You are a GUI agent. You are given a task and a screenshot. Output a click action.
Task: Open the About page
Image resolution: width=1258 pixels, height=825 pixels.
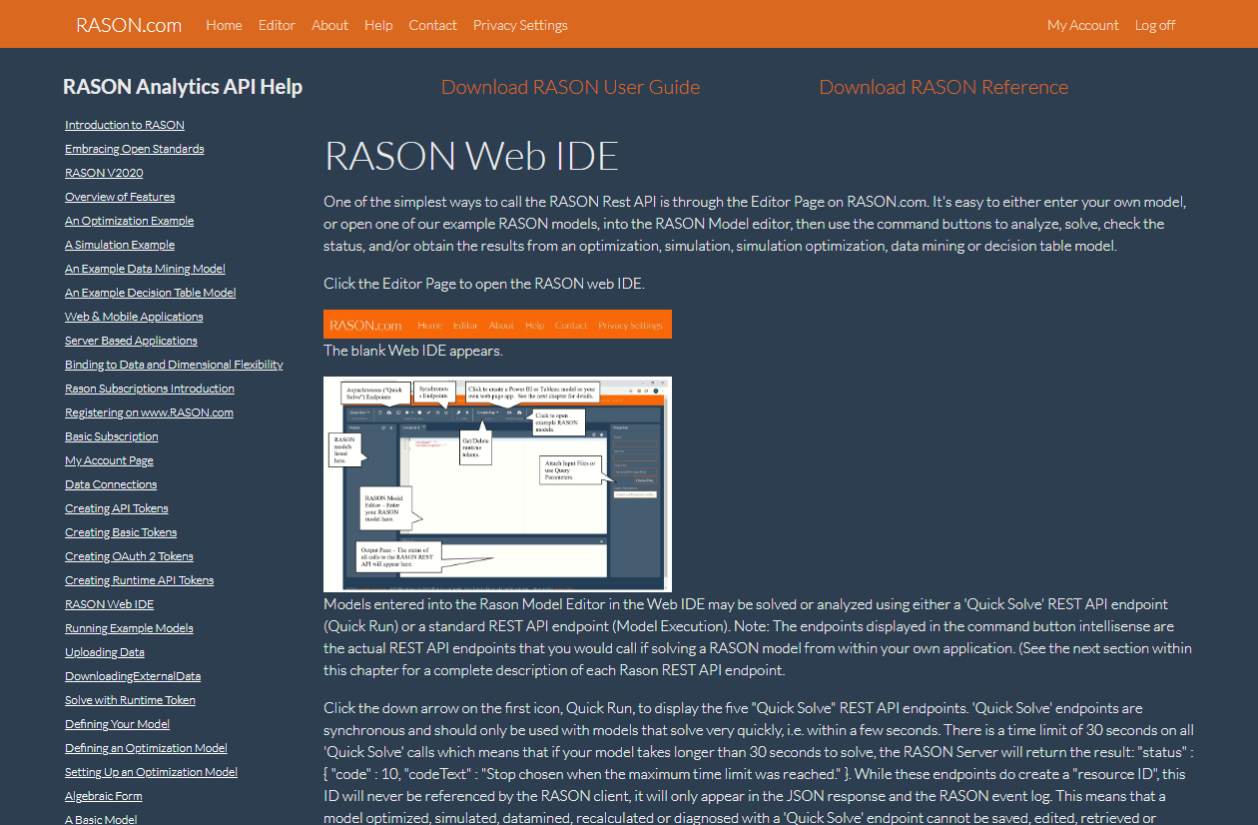click(x=329, y=25)
